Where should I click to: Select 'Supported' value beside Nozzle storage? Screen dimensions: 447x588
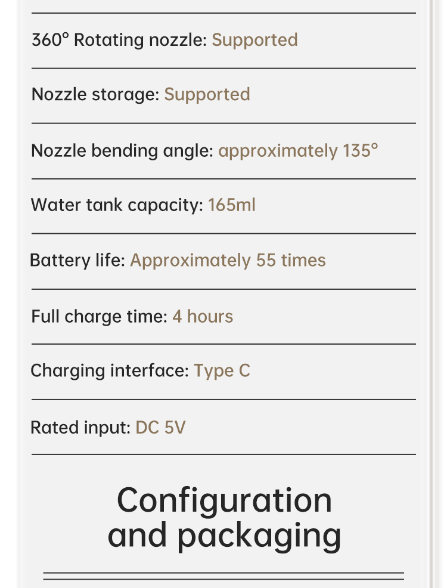(x=207, y=94)
